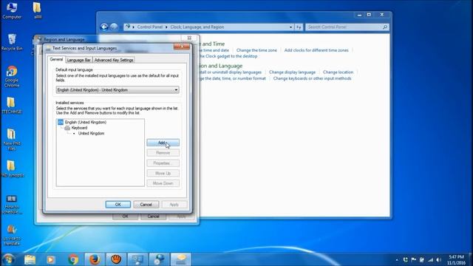Click Change keyboards or other input methods
Screen dimensions: 473x266
(312, 78)
